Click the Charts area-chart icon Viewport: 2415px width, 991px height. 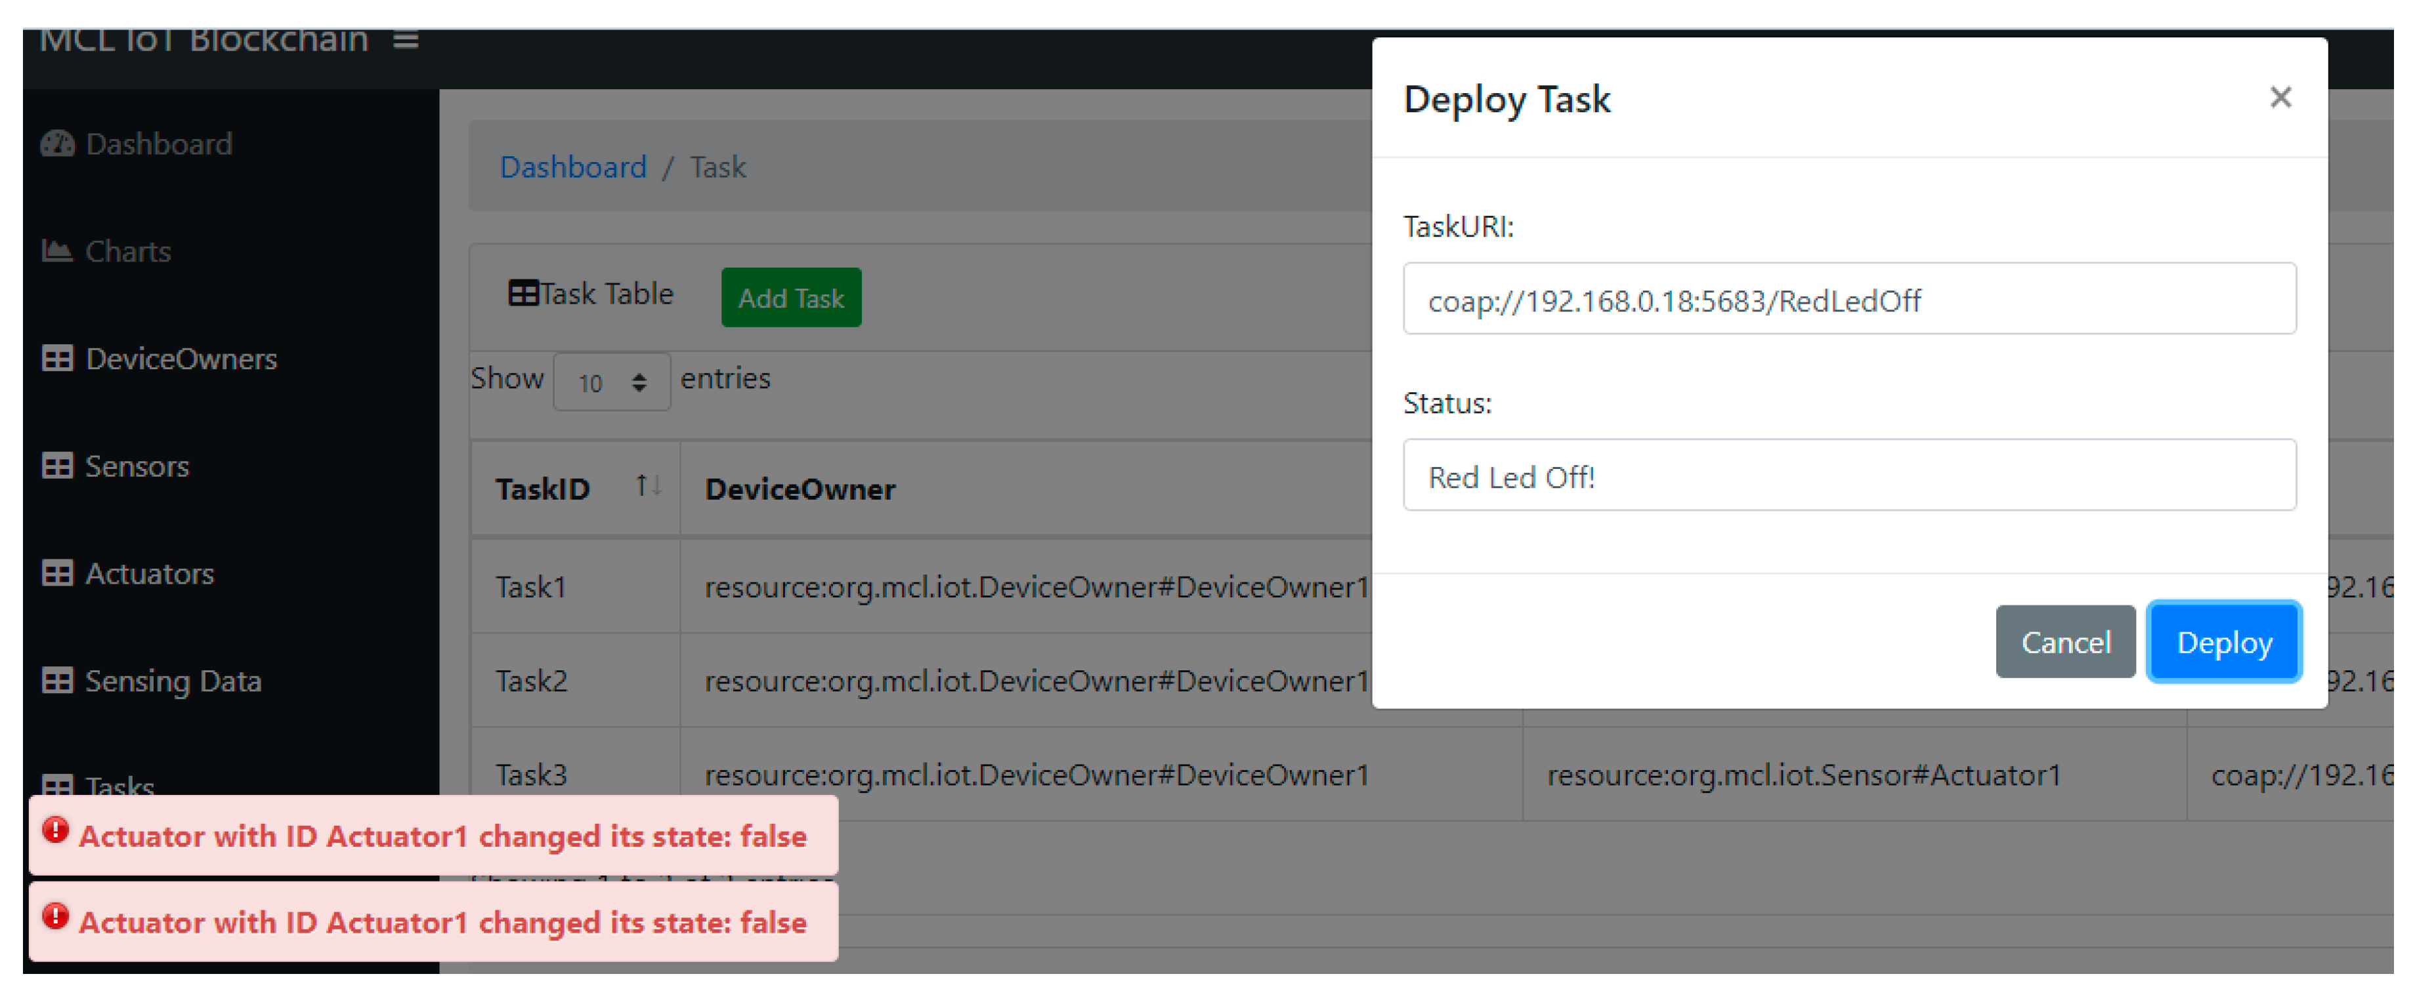(57, 251)
